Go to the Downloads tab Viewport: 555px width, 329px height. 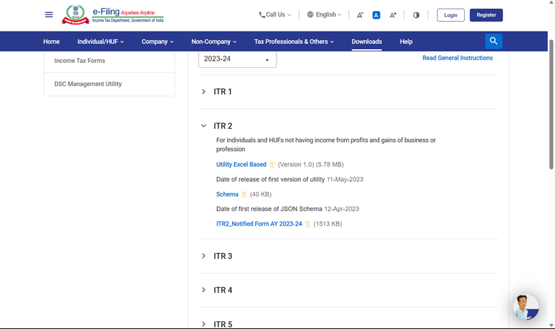367,42
